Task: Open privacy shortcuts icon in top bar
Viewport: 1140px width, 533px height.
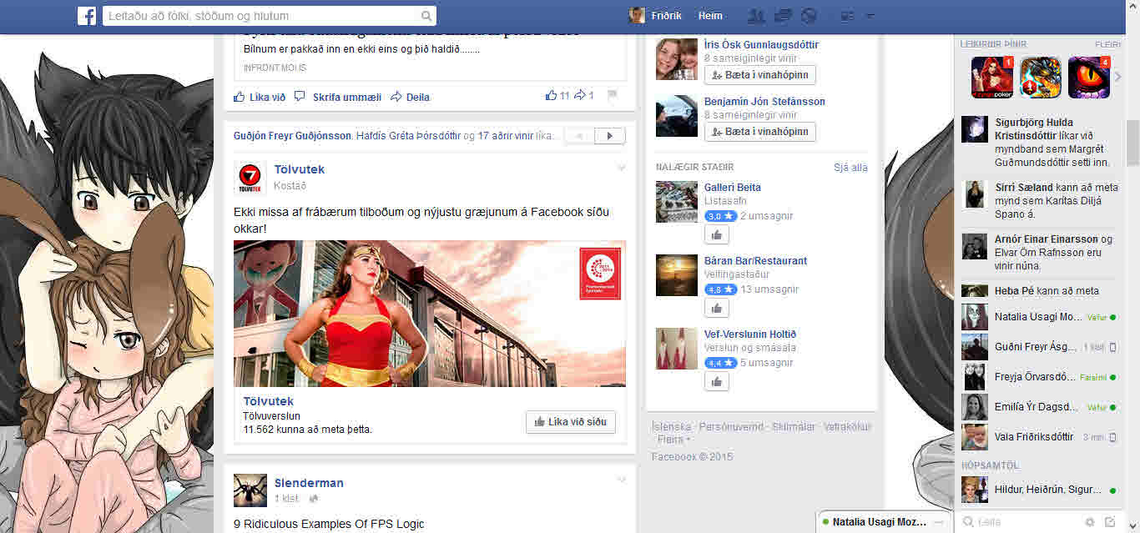Action: pyautogui.click(x=846, y=16)
